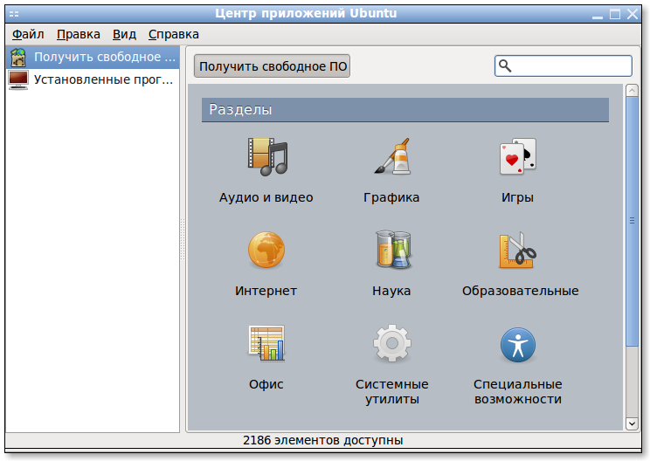Image resolution: width=650 pixels, height=461 pixels.
Task: Click the window menu icon in title bar
Action: coord(14,14)
